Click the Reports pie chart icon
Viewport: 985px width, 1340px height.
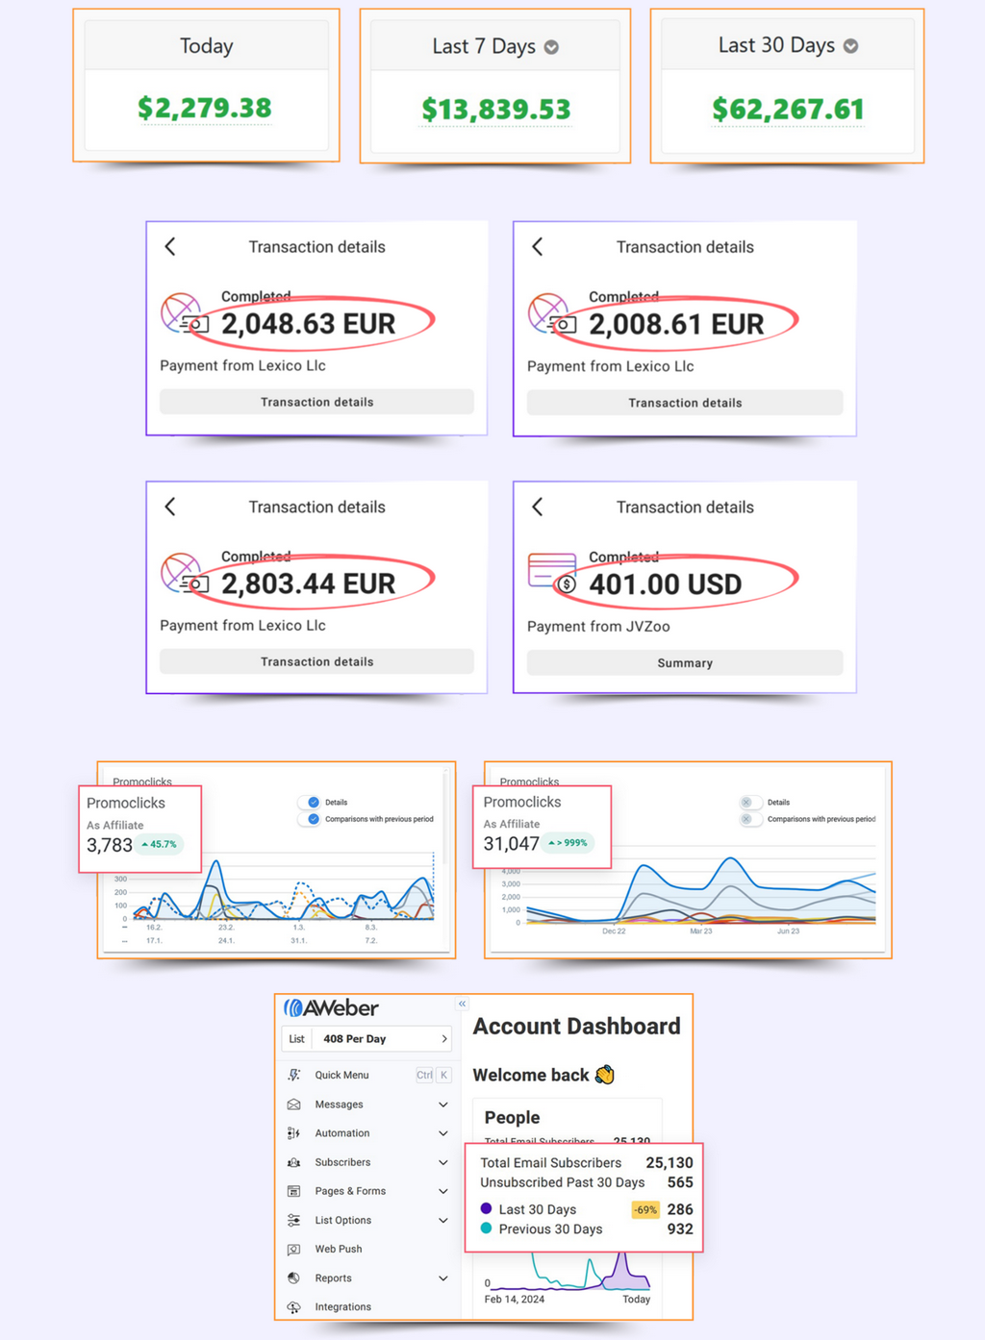pyautogui.click(x=294, y=1278)
